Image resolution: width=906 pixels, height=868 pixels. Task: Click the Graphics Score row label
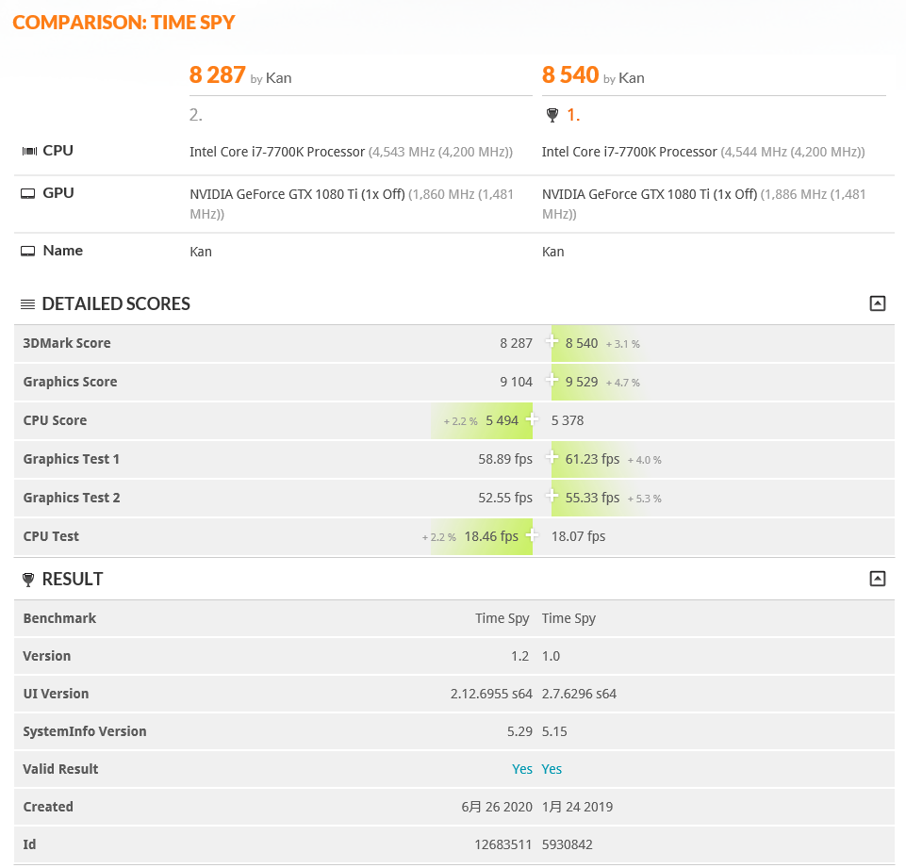click(70, 382)
